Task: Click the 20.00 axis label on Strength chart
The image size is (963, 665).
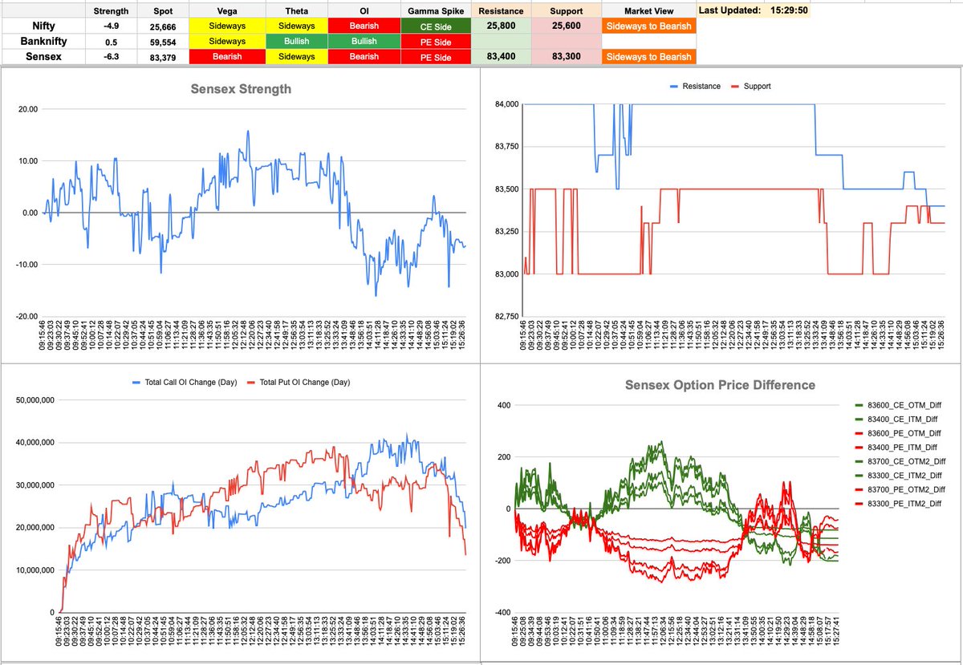Action: coord(28,109)
